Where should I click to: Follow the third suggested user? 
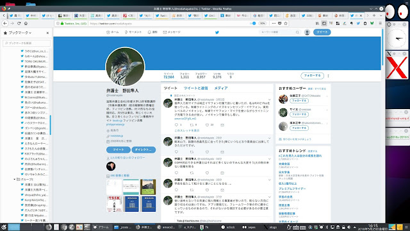click(299, 128)
